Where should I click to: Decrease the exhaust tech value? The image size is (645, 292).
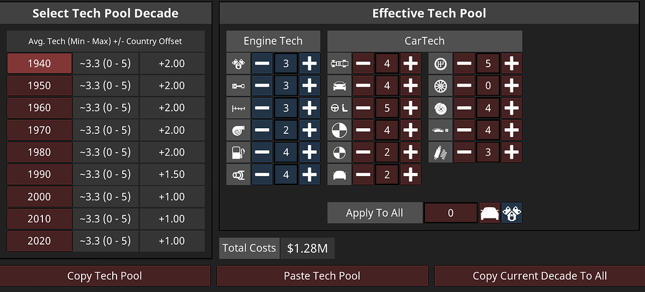coord(262,174)
